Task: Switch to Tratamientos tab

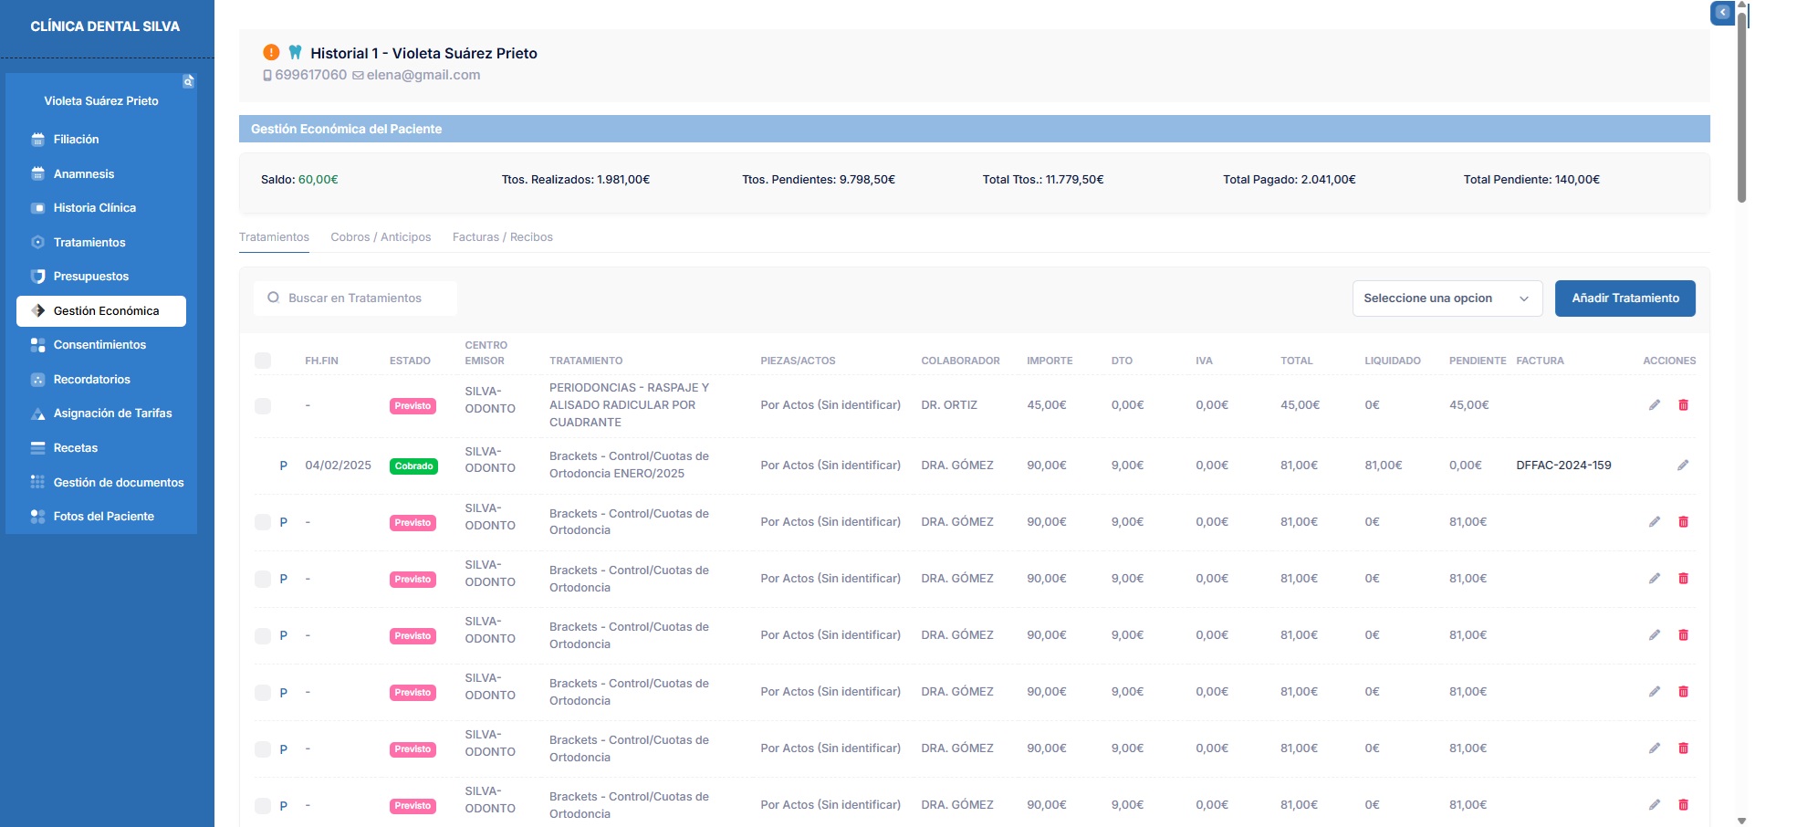Action: (274, 237)
